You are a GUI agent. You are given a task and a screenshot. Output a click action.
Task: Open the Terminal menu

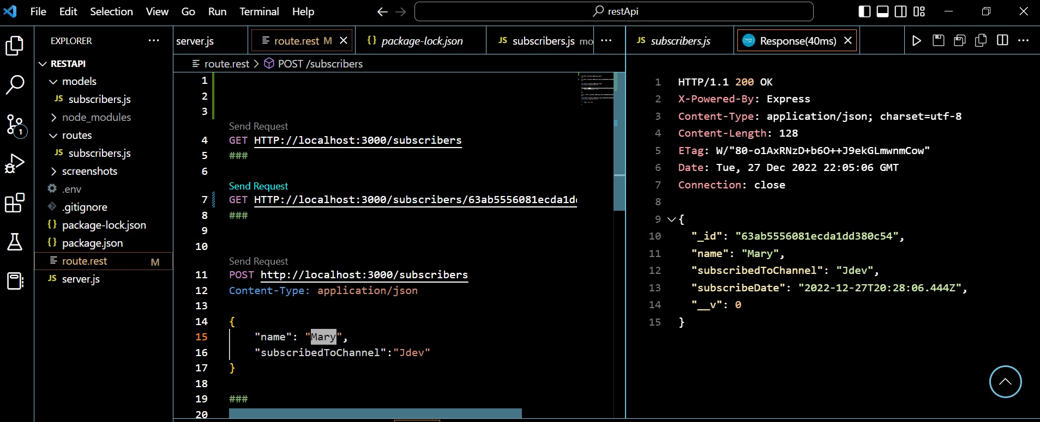pyautogui.click(x=259, y=11)
